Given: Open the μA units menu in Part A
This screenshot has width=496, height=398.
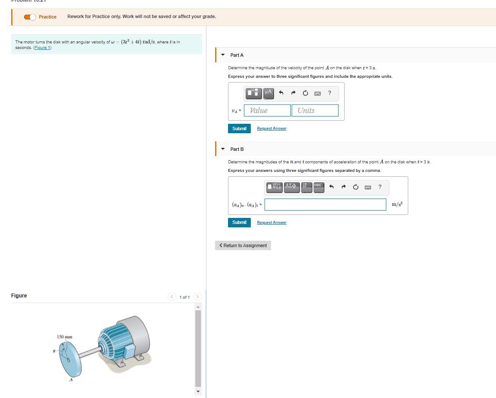Looking at the screenshot, I should pos(268,93).
